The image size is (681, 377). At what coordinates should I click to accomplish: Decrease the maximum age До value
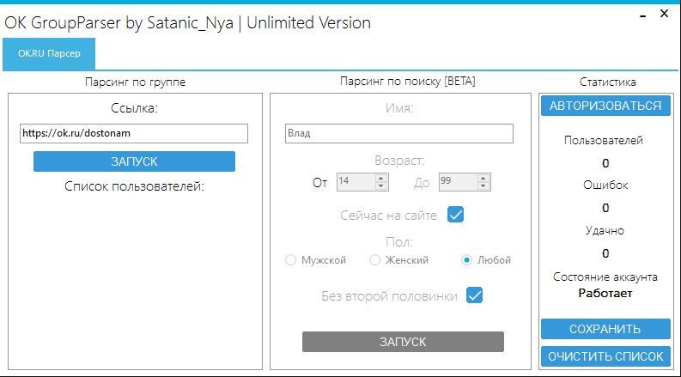483,186
